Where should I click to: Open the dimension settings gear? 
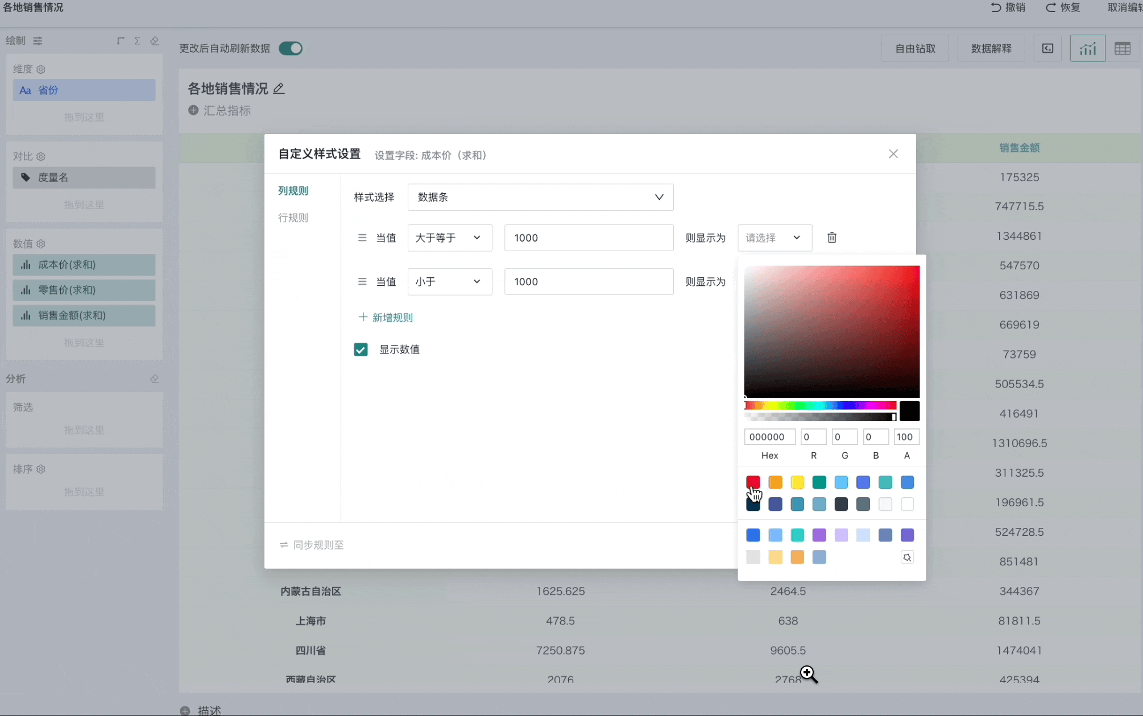(x=41, y=69)
